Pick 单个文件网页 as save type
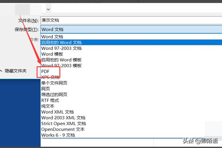 coord(54,83)
